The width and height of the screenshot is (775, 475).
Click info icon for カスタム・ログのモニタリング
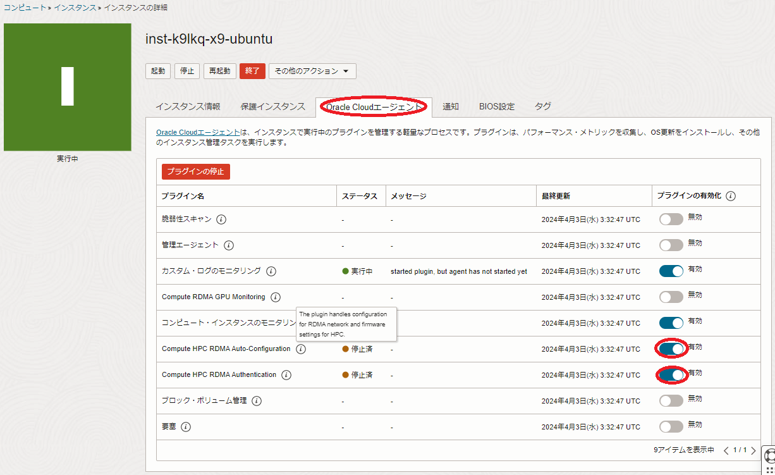click(x=271, y=271)
